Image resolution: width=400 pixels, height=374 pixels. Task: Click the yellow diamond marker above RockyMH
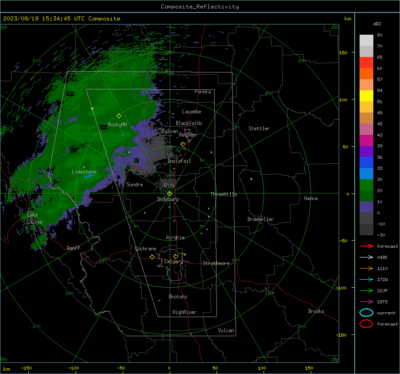(119, 116)
